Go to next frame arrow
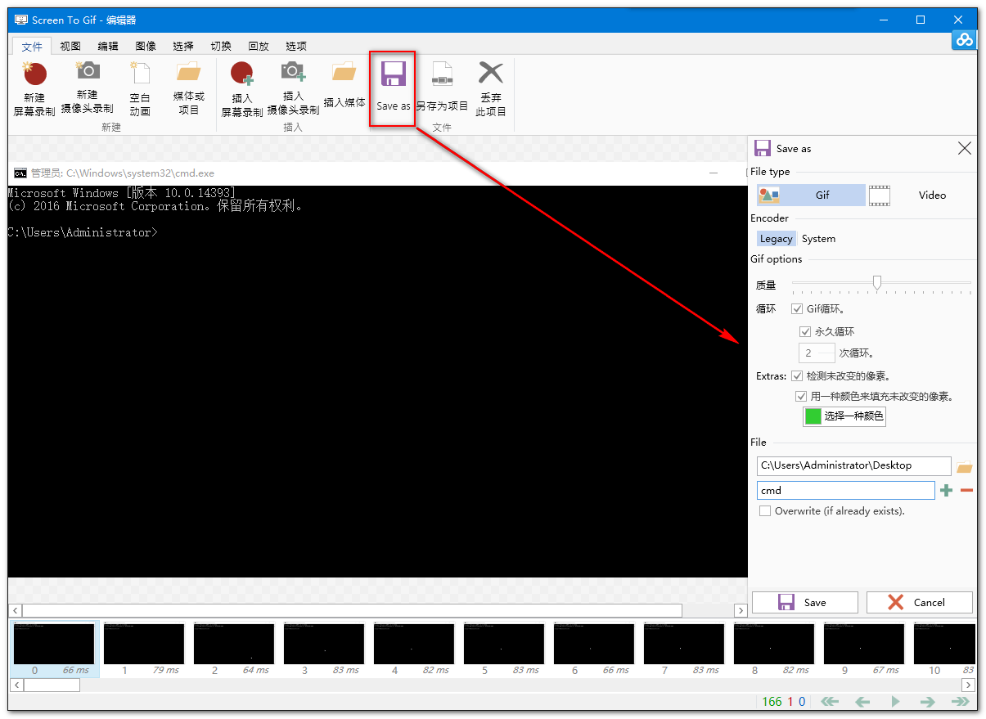986x719 pixels. (927, 702)
